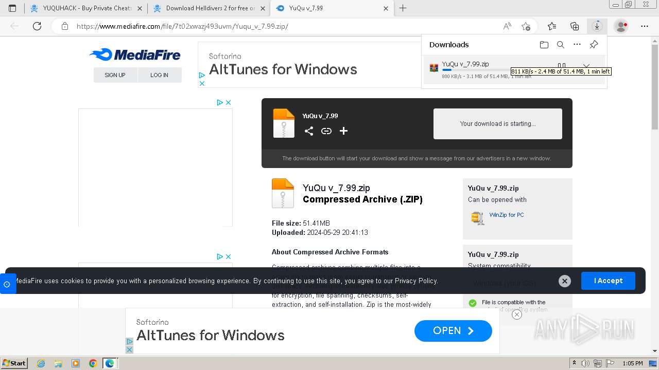The image size is (659, 370).
Task: Open Microsoft Edge taskbar button
Action: tap(110, 363)
